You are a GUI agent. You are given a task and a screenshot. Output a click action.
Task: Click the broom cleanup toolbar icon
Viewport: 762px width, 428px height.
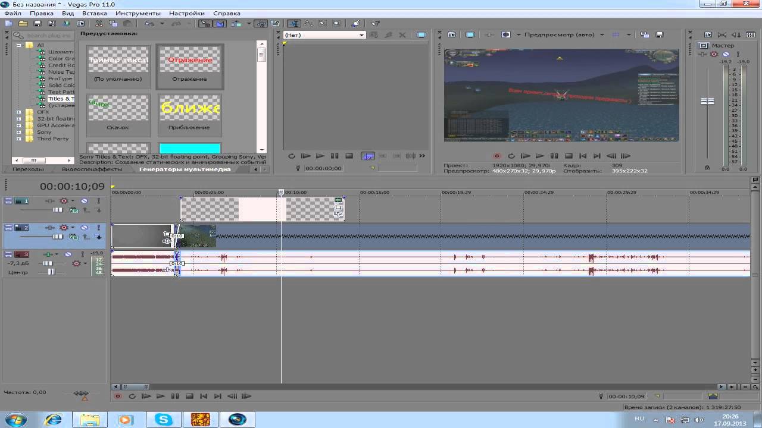click(356, 24)
